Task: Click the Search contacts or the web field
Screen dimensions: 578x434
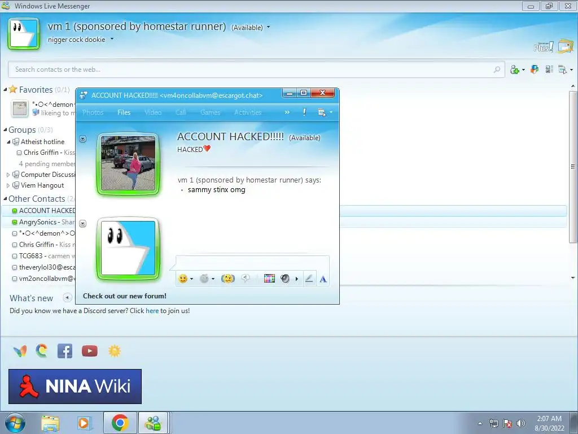Action: pos(257,70)
